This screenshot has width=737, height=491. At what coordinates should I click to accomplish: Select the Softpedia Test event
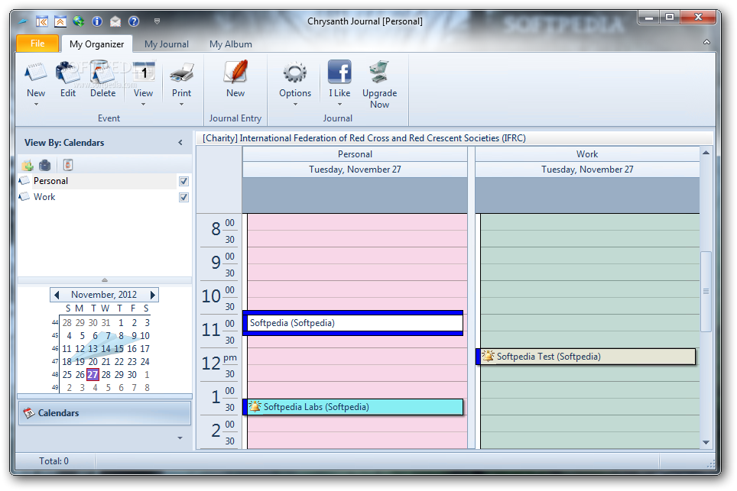point(586,357)
